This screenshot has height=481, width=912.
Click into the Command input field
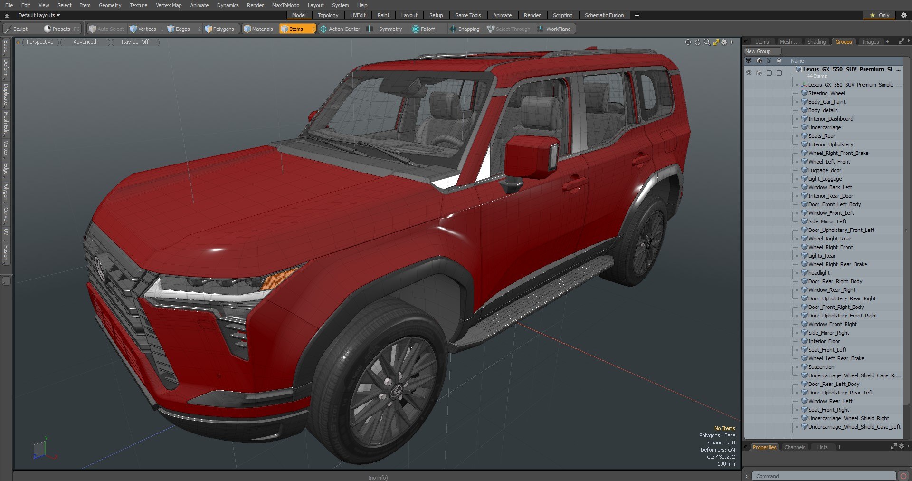coord(824,476)
